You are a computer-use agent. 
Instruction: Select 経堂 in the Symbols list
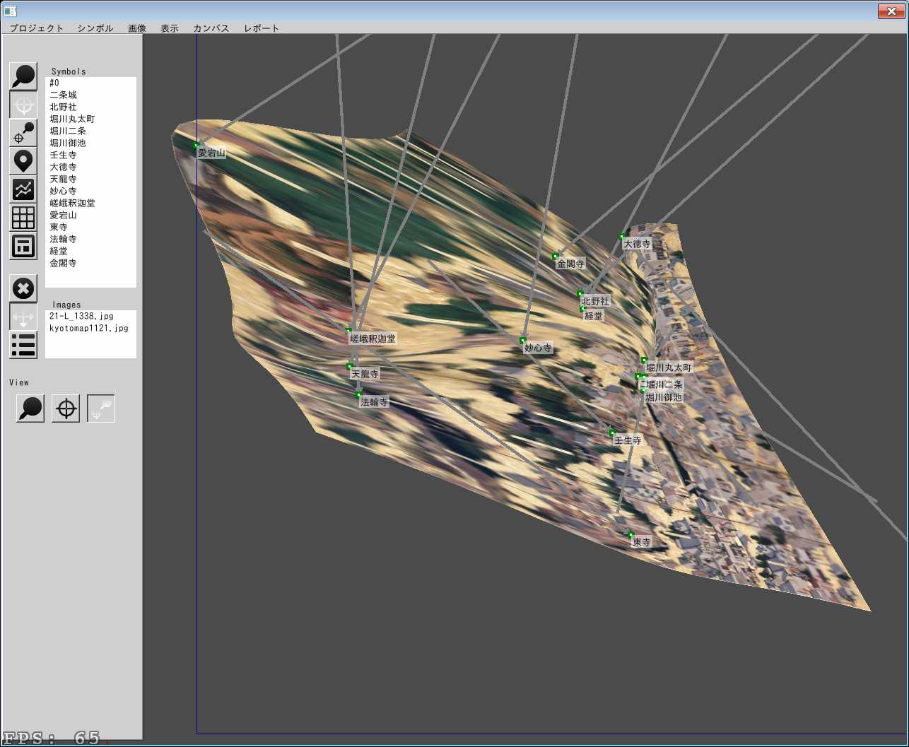[90, 251]
